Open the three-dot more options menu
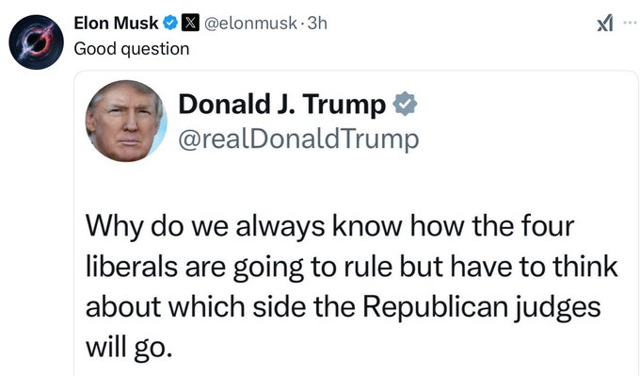 631,22
